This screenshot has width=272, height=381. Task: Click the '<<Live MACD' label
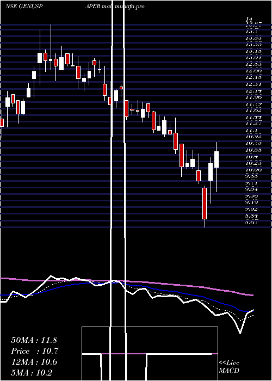[229, 366]
